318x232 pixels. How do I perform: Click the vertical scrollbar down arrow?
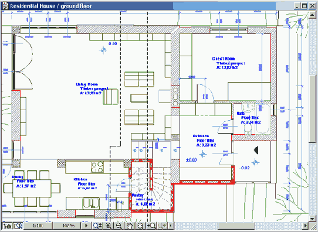pos(312,219)
